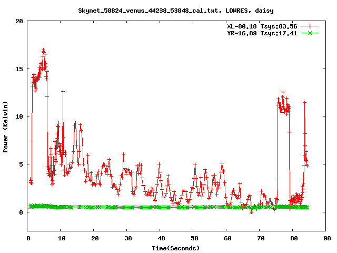Viewport: 337px width, 253px height.
Task: Click the x-axis tick label 80
Action: point(294,238)
